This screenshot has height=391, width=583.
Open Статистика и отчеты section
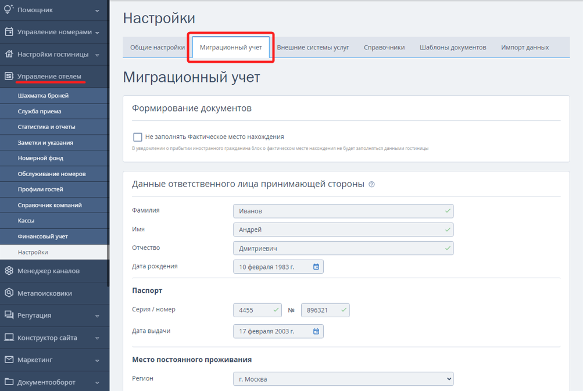click(54, 127)
